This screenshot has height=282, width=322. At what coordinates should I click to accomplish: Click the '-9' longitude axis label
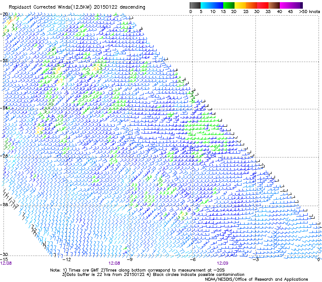pos(130,259)
